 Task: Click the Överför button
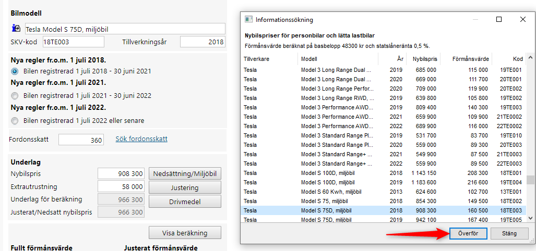click(468, 234)
